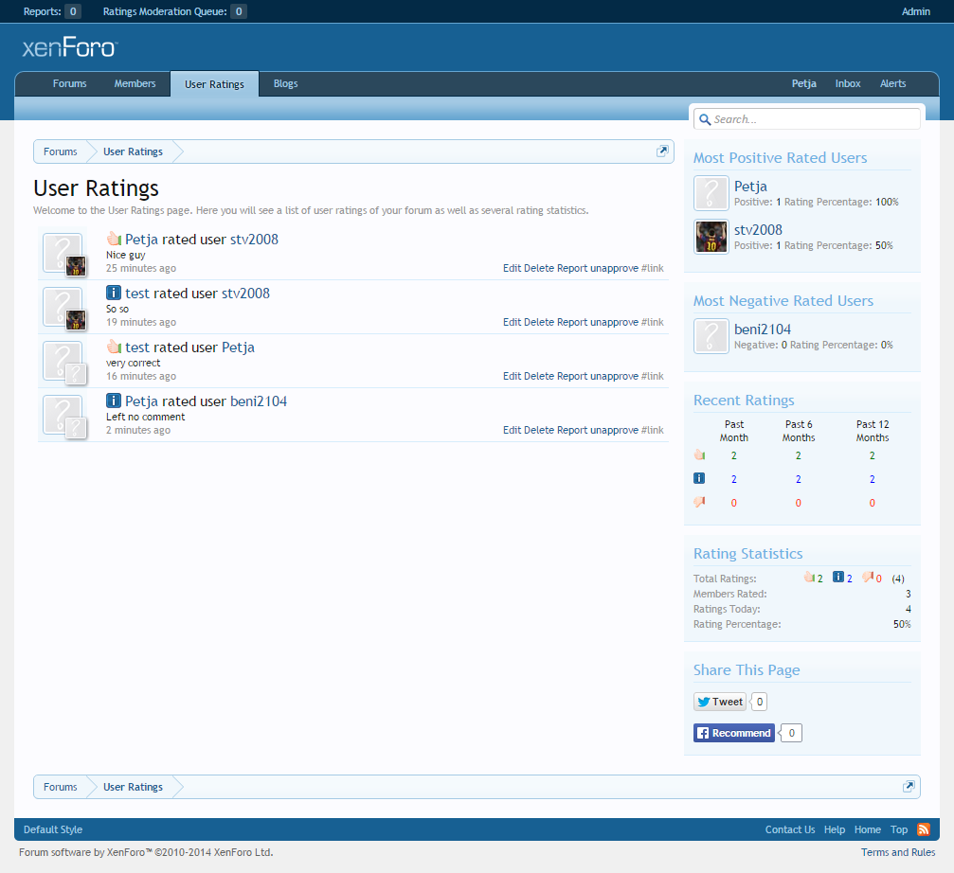954x873 pixels.
Task: Open #link permalink for 'Nice guy' rating
Action: [x=652, y=268]
